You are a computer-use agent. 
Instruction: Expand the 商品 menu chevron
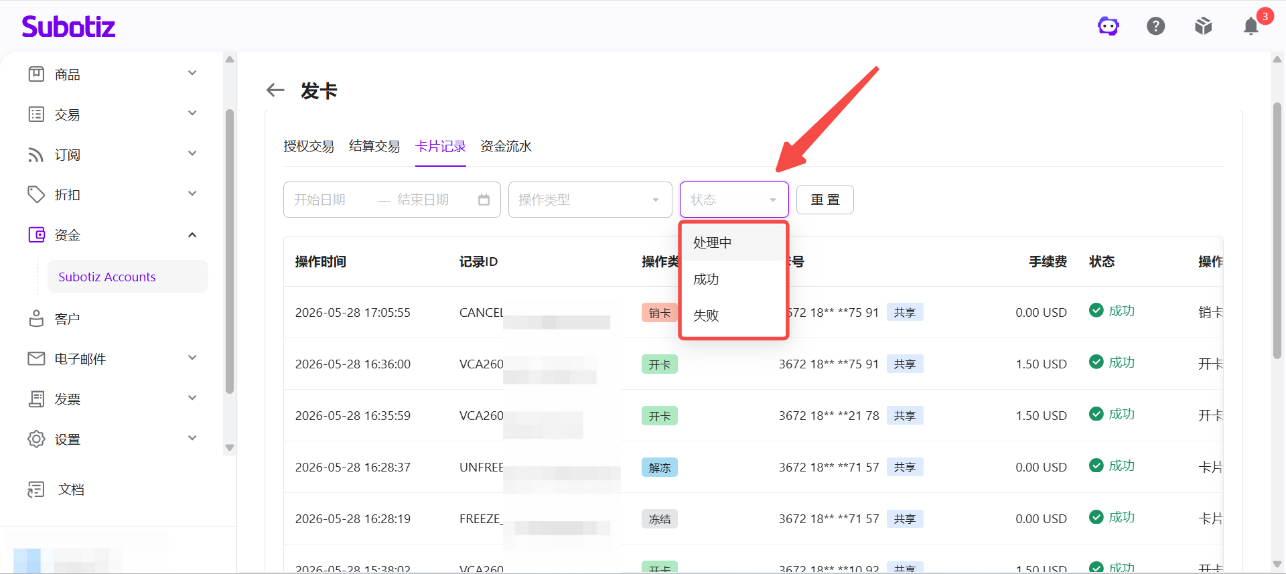coord(192,73)
